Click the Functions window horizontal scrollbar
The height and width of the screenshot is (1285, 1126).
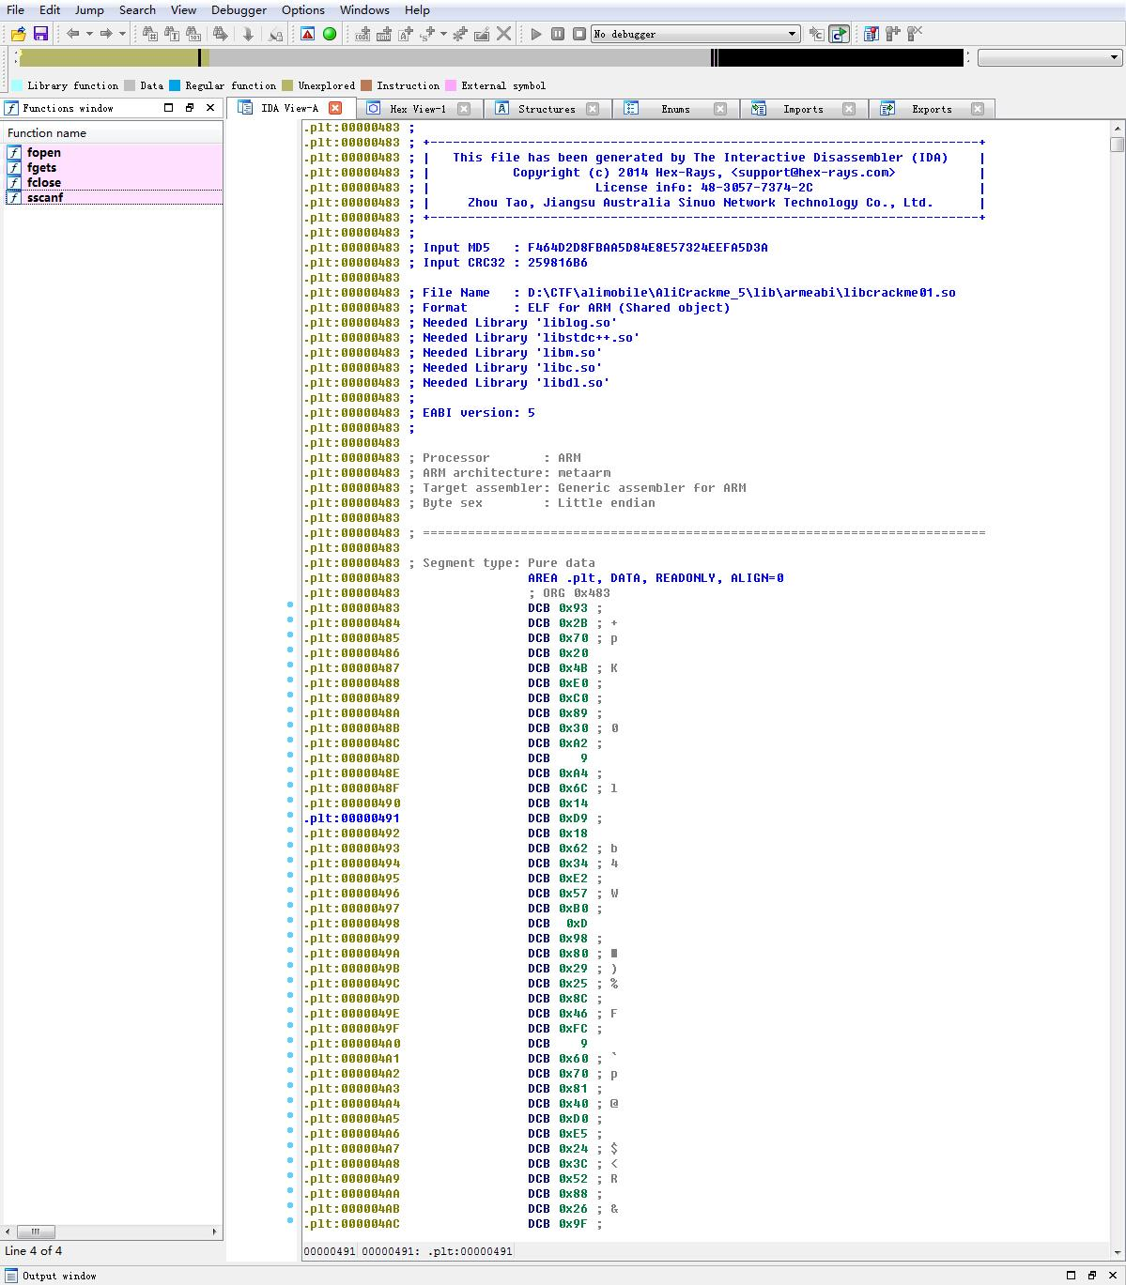113,1231
